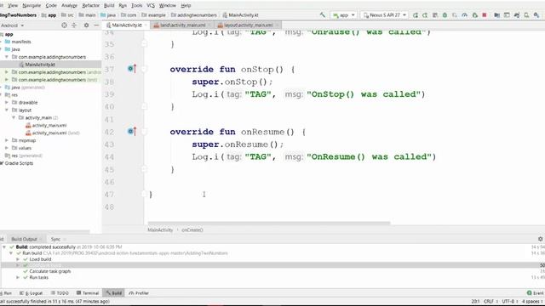The image size is (545, 306).
Task: Click the onCreate() breadcrumb below the editor
Action: point(192,229)
